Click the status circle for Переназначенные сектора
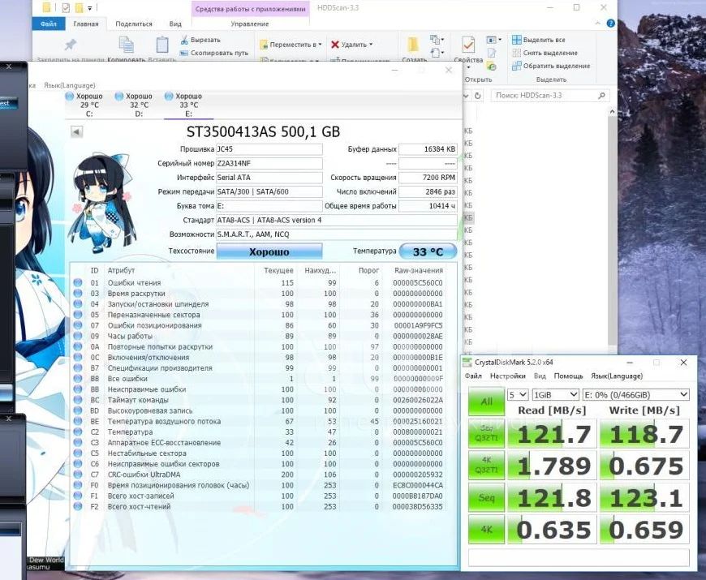This screenshot has height=580, width=706. pos(78,315)
